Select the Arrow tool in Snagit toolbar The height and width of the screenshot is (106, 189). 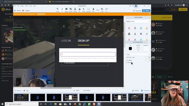pyautogui.click(x=58, y=10)
